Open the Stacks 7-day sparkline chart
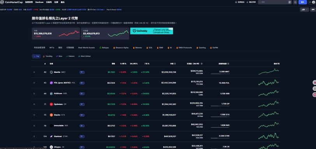The image size is (316, 149). coord(269,115)
